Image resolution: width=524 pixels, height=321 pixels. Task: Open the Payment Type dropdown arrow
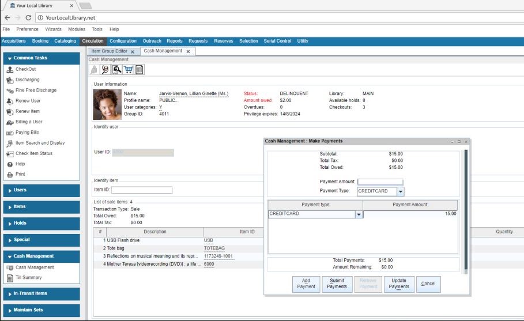pos(400,191)
